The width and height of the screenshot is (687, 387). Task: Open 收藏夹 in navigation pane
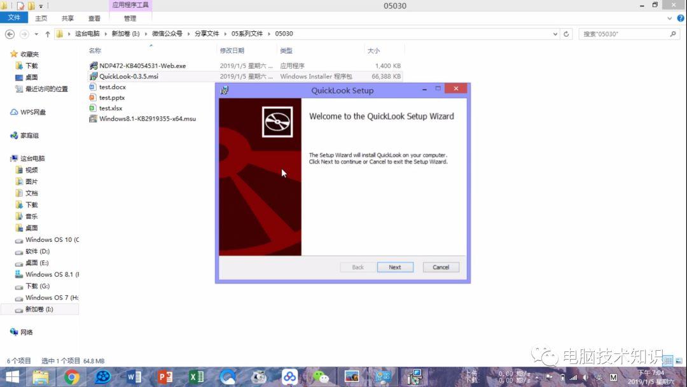click(x=29, y=54)
